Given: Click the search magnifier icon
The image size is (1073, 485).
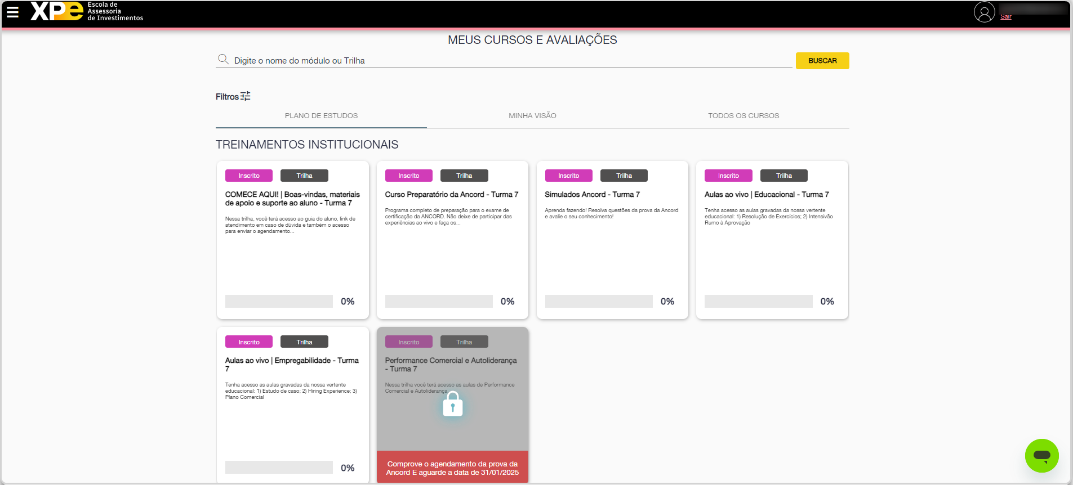Looking at the screenshot, I should 223,59.
